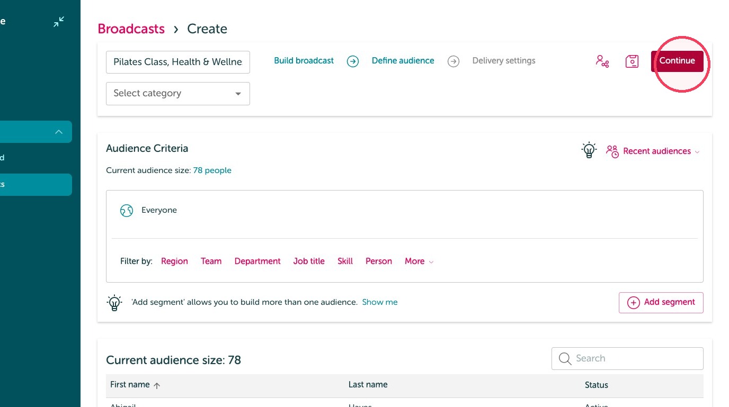Collapse the highlighted sidebar section chevron
The width and height of the screenshot is (729, 407).
[x=59, y=132]
